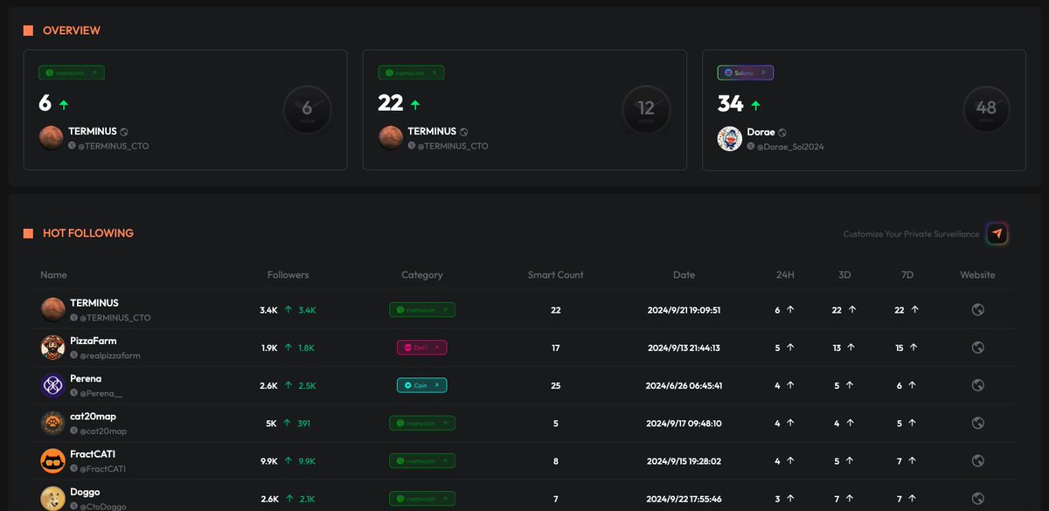
Task: Click the 6 hour dial in overview
Action: (x=307, y=109)
